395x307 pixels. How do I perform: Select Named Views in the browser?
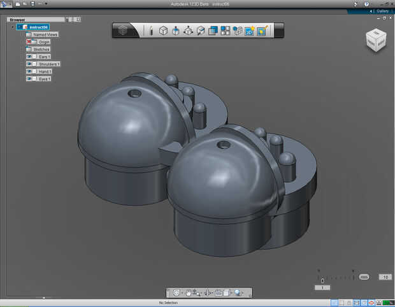[45, 34]
